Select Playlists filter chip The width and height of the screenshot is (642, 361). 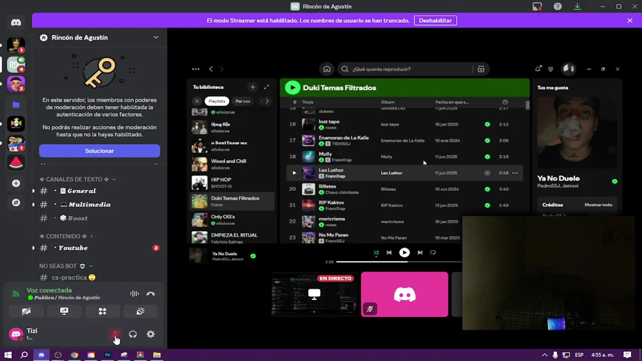[217, 101]
